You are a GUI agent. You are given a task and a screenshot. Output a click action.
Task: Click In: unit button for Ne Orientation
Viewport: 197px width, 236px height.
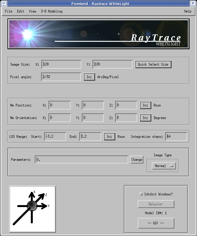click(145, 118)
